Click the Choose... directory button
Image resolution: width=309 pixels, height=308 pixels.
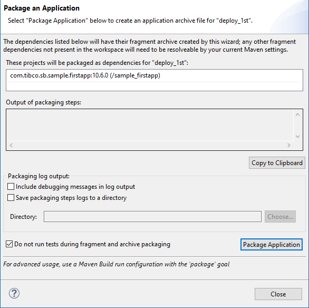[x=280, y=217]
